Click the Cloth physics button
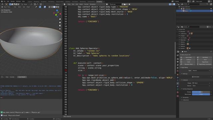The width and height of the screenshot is (213, 120). click(188, 62)
